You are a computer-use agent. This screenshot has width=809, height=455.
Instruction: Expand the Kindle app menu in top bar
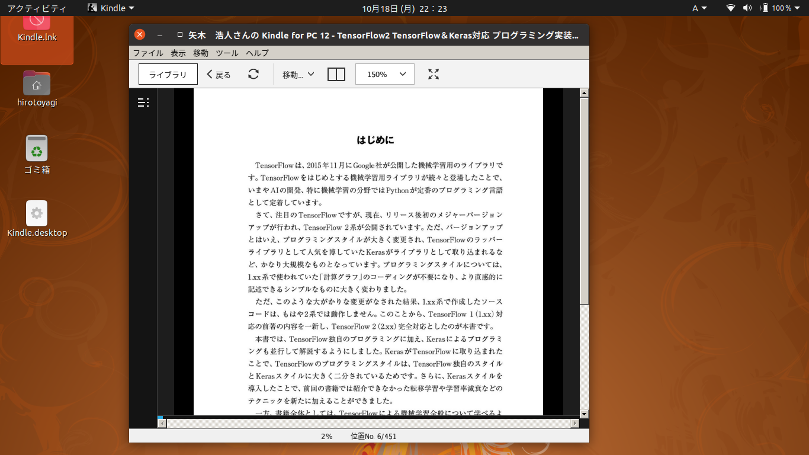[x=111, y=8]
